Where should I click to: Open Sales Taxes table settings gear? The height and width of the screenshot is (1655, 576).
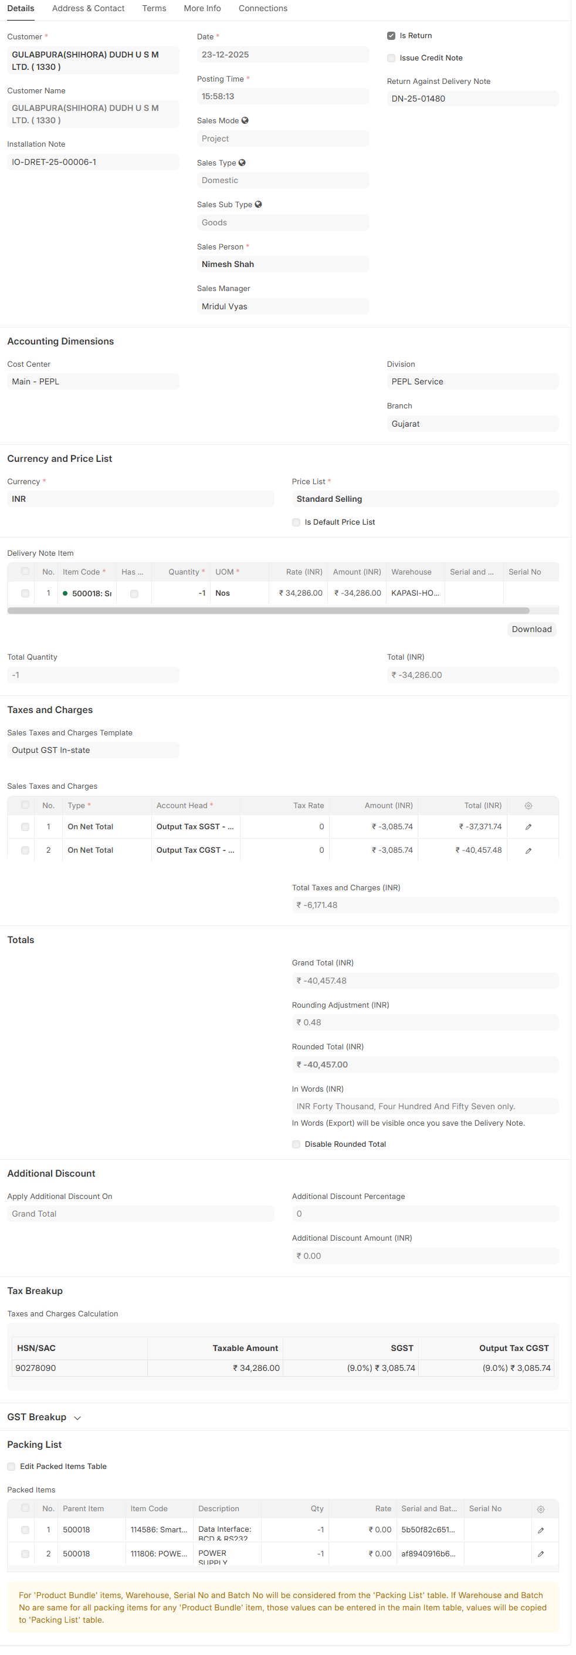[528, 806]
